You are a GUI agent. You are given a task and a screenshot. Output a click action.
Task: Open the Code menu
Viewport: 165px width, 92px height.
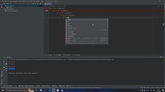[20, 1]
